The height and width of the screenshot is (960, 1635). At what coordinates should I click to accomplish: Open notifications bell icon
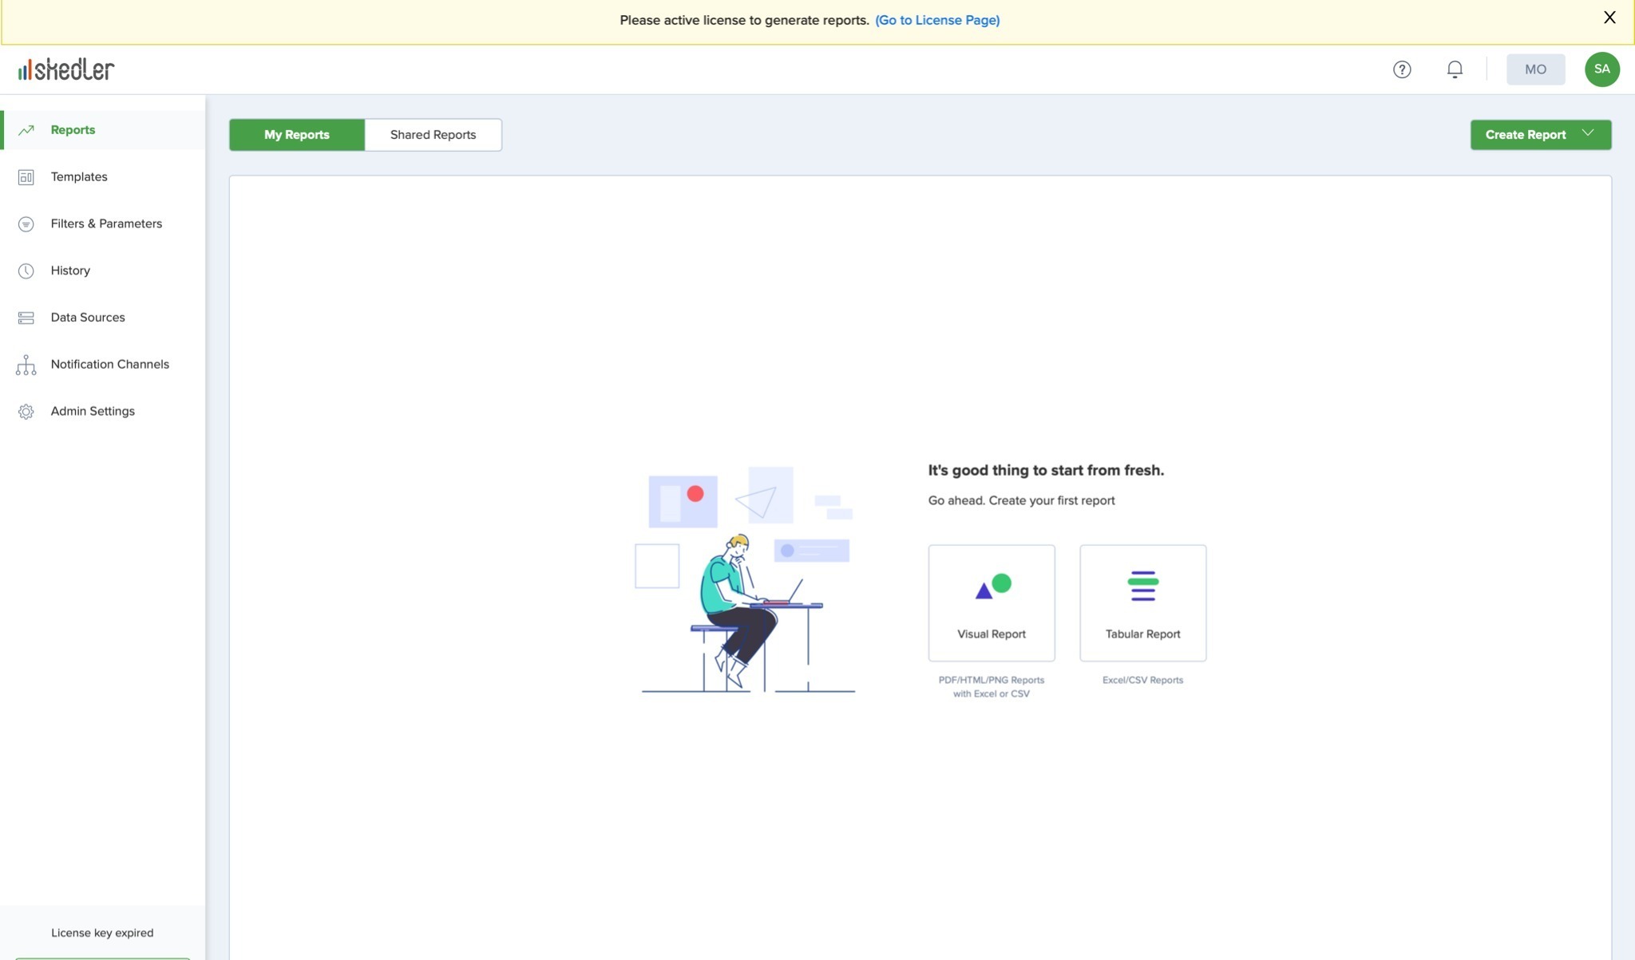coord(1455,69)
